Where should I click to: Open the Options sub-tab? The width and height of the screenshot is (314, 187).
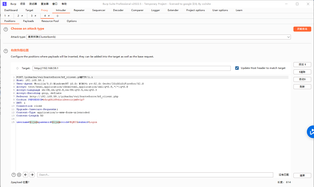click(x=72, y=21)
